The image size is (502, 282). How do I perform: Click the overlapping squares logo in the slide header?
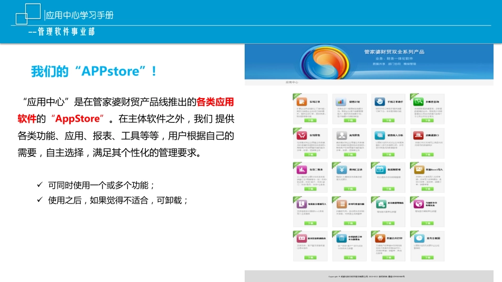click(28, 14)
